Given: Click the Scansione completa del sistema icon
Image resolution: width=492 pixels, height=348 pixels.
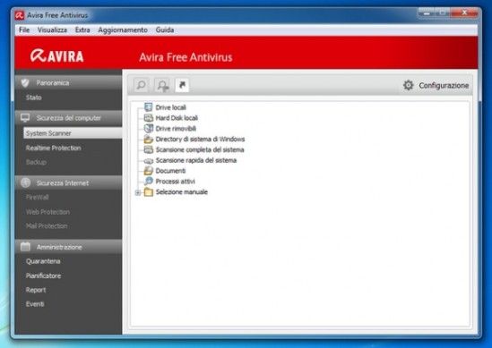Looking at the screenshot, I should coord(148,149).
